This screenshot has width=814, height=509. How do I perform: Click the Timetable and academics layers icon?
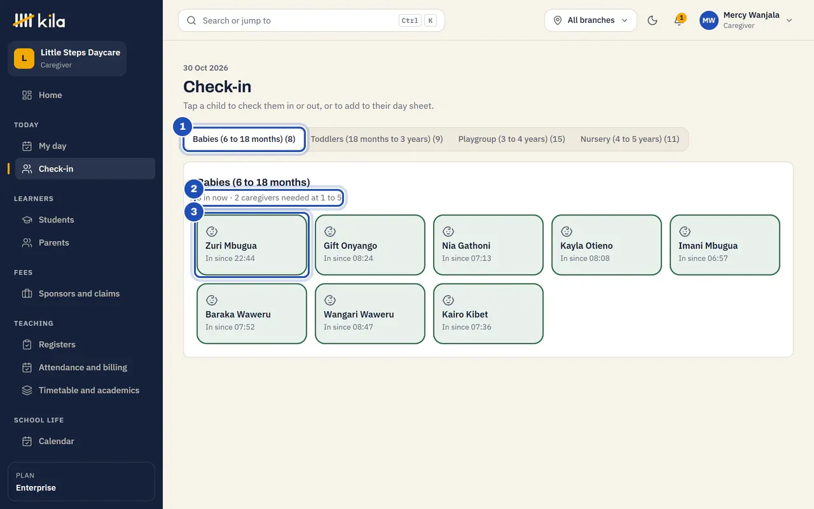click(27, 390)
